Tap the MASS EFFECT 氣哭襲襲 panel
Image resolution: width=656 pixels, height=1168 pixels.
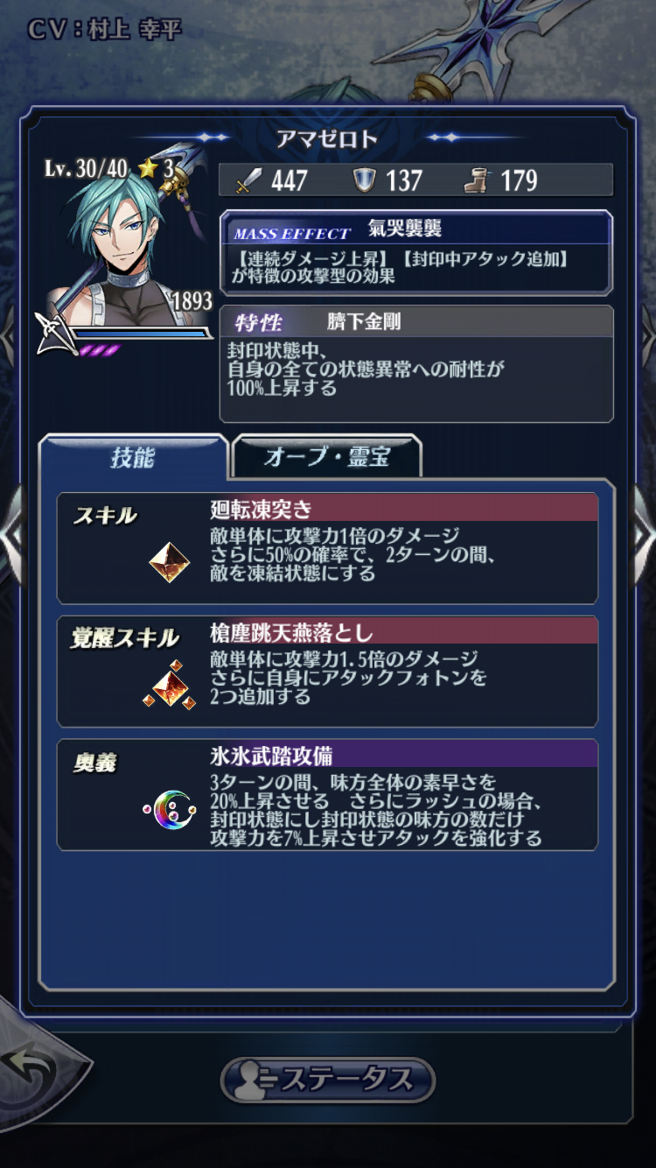tap(416, 252)
